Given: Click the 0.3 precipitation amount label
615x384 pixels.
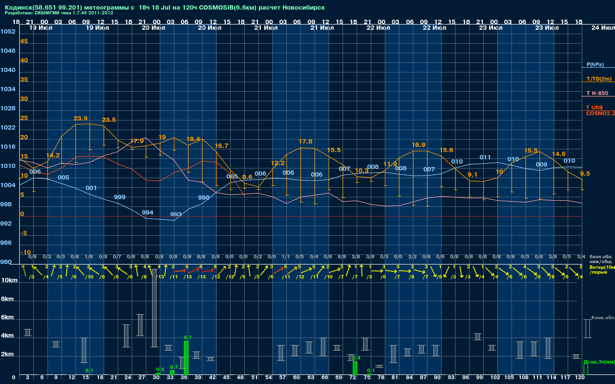Looking at the screenshot, I should point(160,370).
